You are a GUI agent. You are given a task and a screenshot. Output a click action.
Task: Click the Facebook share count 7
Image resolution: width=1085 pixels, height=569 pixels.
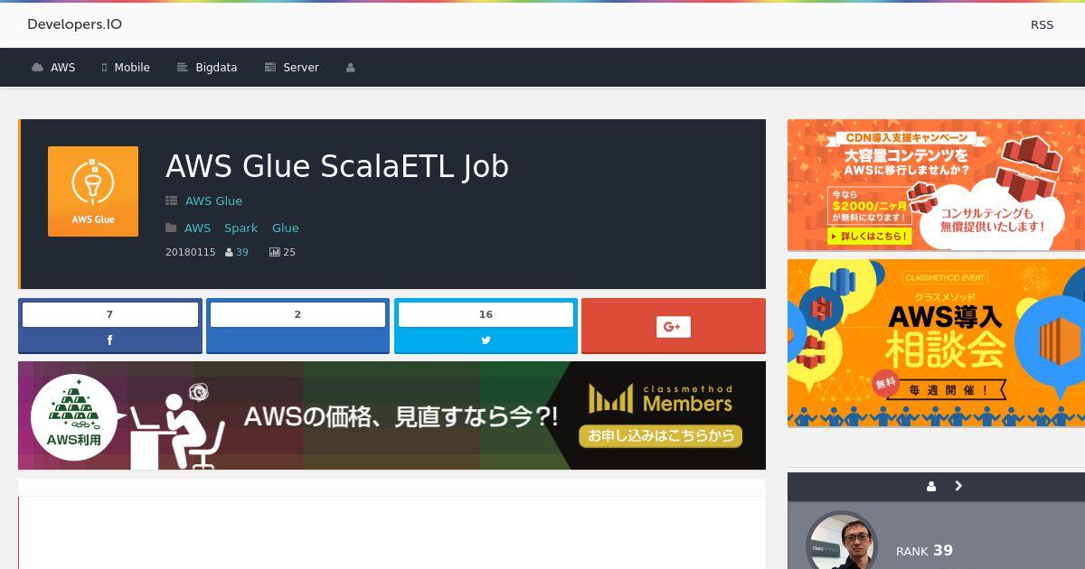click(110, 314)
